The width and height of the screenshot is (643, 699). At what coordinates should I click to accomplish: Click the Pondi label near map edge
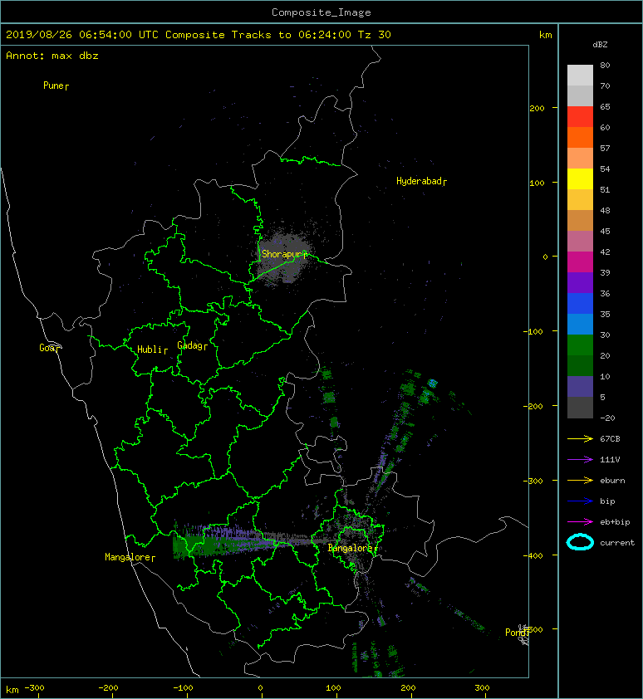[517, 633]
